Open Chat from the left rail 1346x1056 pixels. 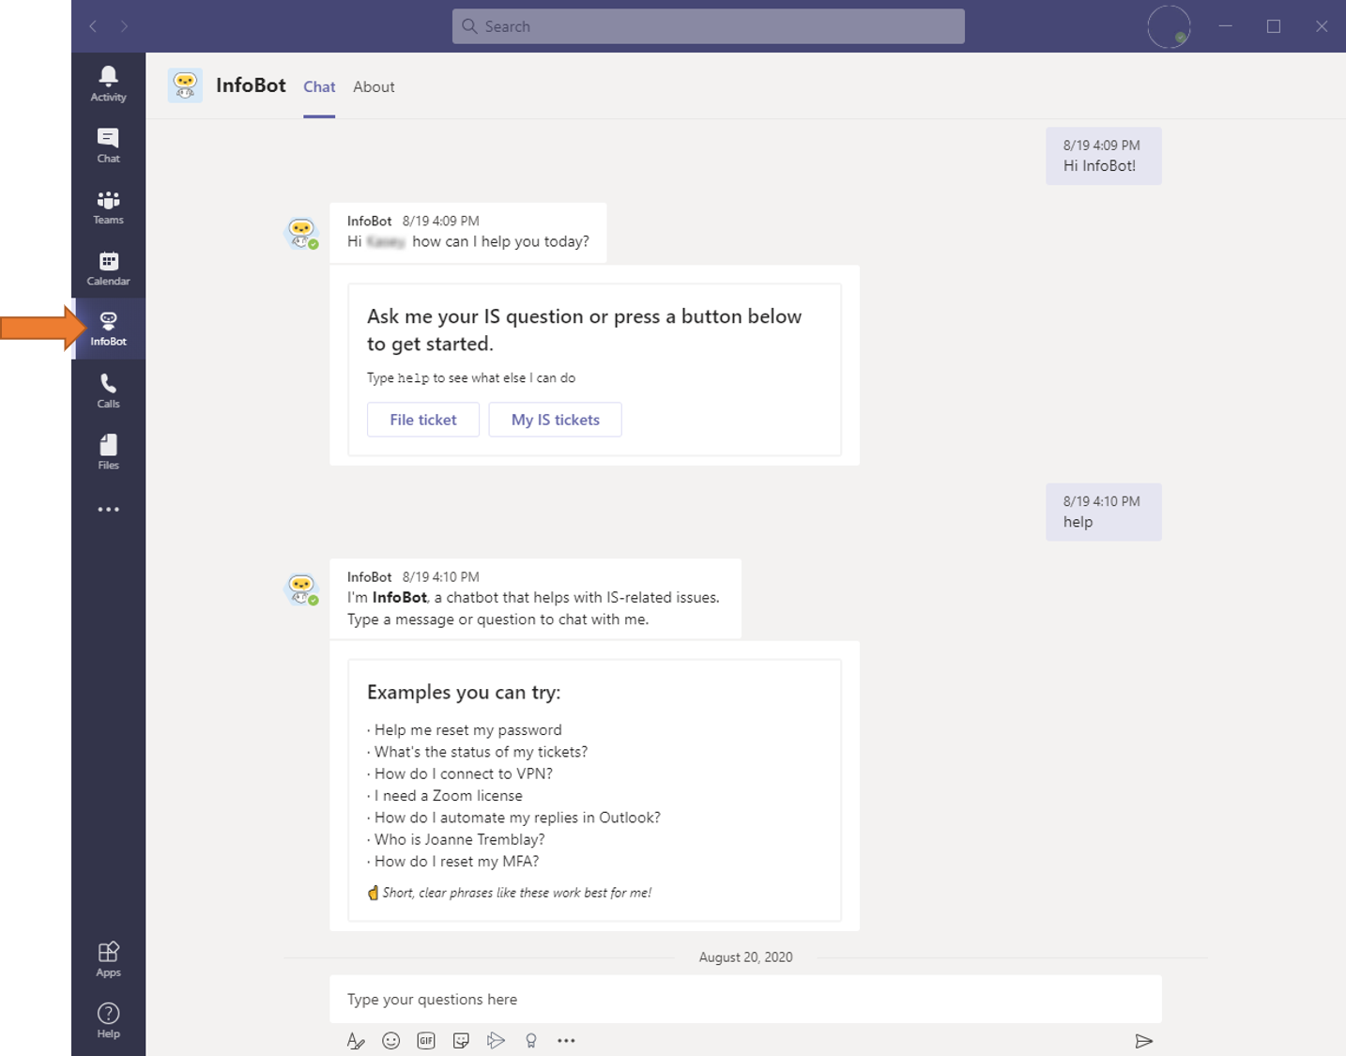coord(108,145)
